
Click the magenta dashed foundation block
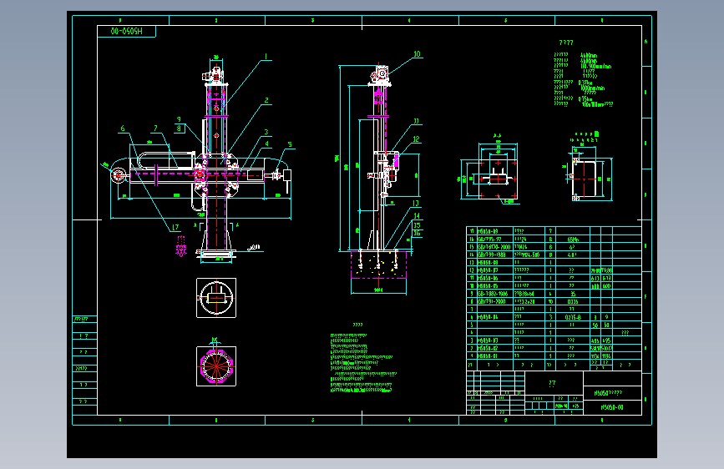378,265
